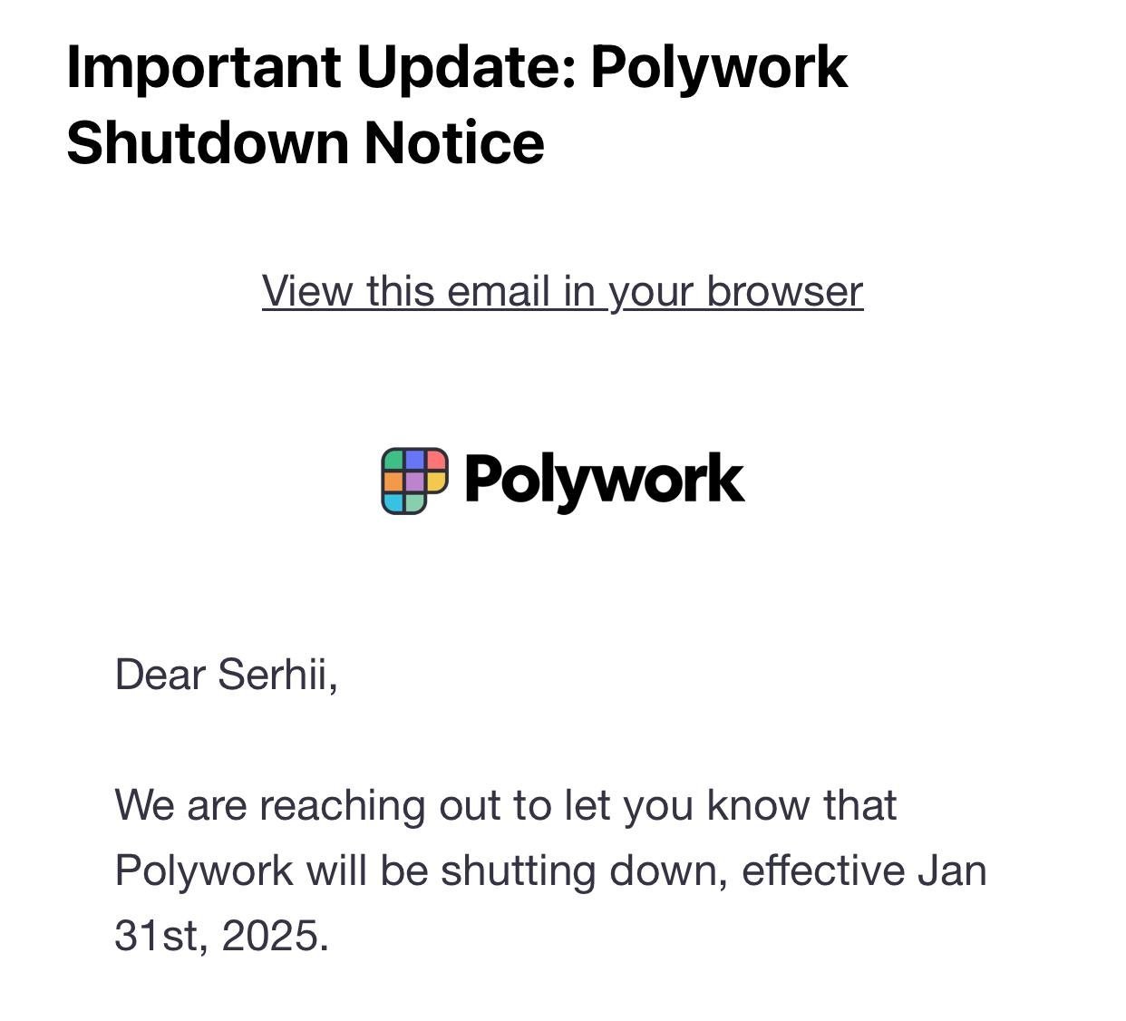Viewport: 1126px width, 1021px height.
Task: Tap the yellow square in Polywork logo
Action: coord(436,481)
